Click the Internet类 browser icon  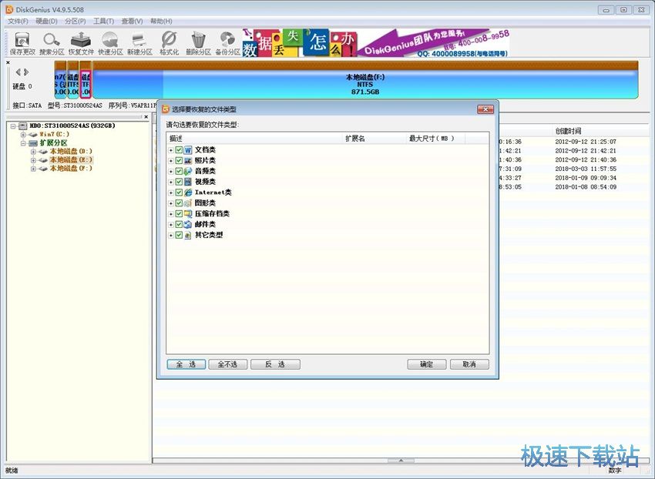pos(188,193)
